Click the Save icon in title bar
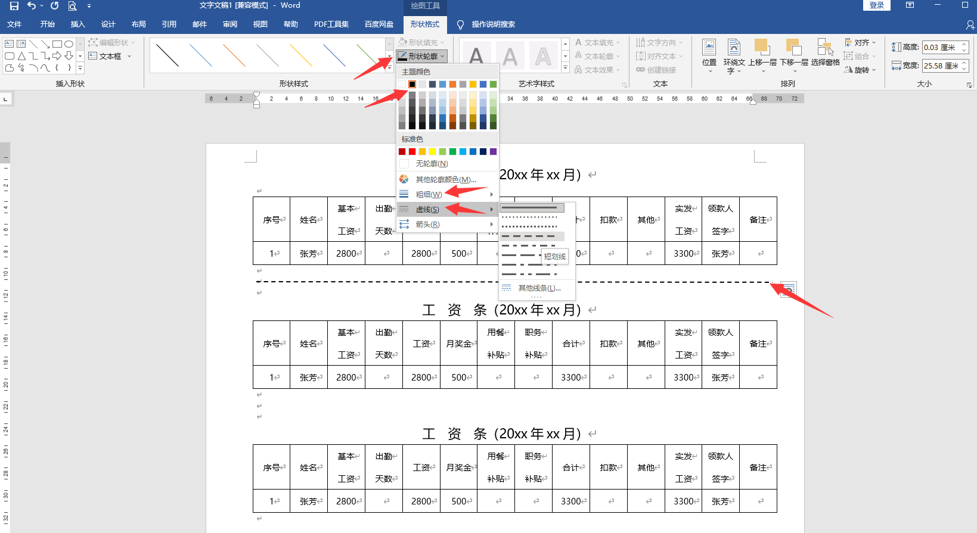The width and height of the screenshot is (977, 533). tap(14, 5)
